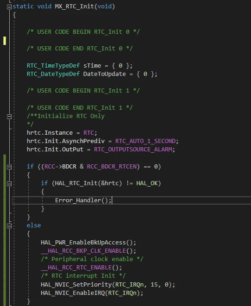The width and height of the screenshot is (251, 306).
Task: Click the sTime variable
Action: click(92, 66)
